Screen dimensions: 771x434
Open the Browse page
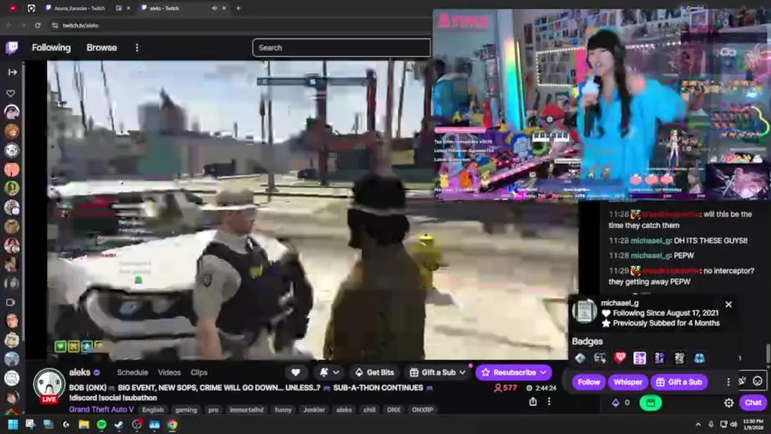(101, 48)
